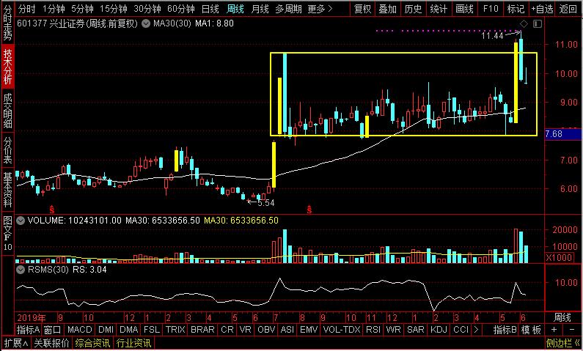This screenshot has width=583, height=351.
Task: Apply the DMA indicator
Action: click(x=129, y=330)
